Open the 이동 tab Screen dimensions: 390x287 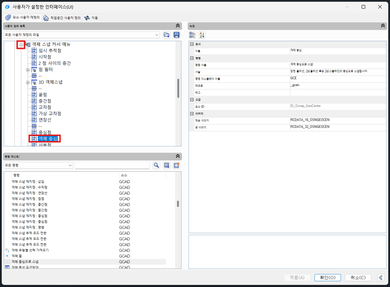[x=91, y=18]
